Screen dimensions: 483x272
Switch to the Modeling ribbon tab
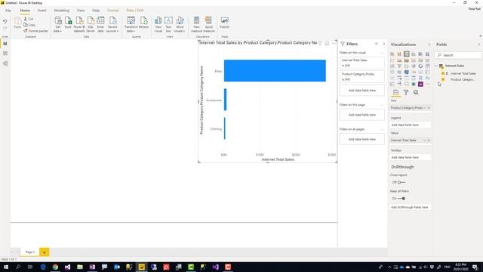pyautogui.click(x=62, y=11)
